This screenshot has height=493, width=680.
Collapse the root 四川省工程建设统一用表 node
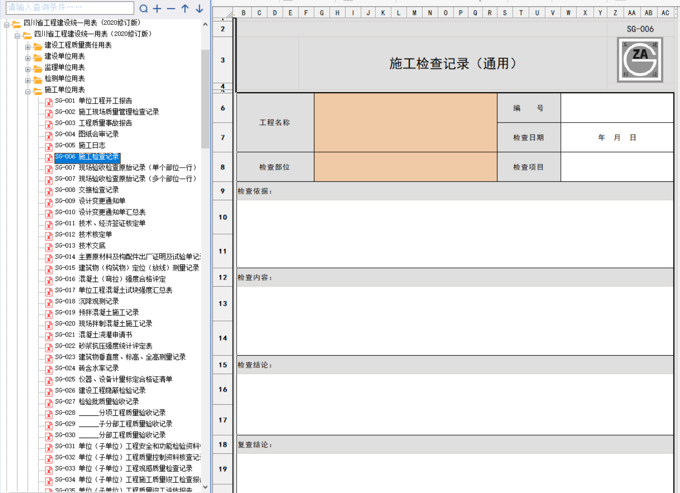[7, 25]
